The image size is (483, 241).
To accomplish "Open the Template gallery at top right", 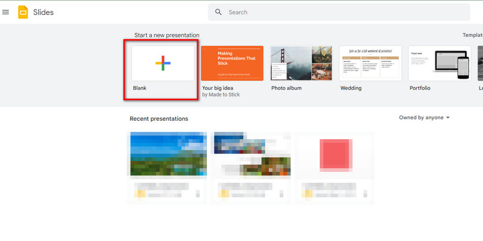I will 472,36.
